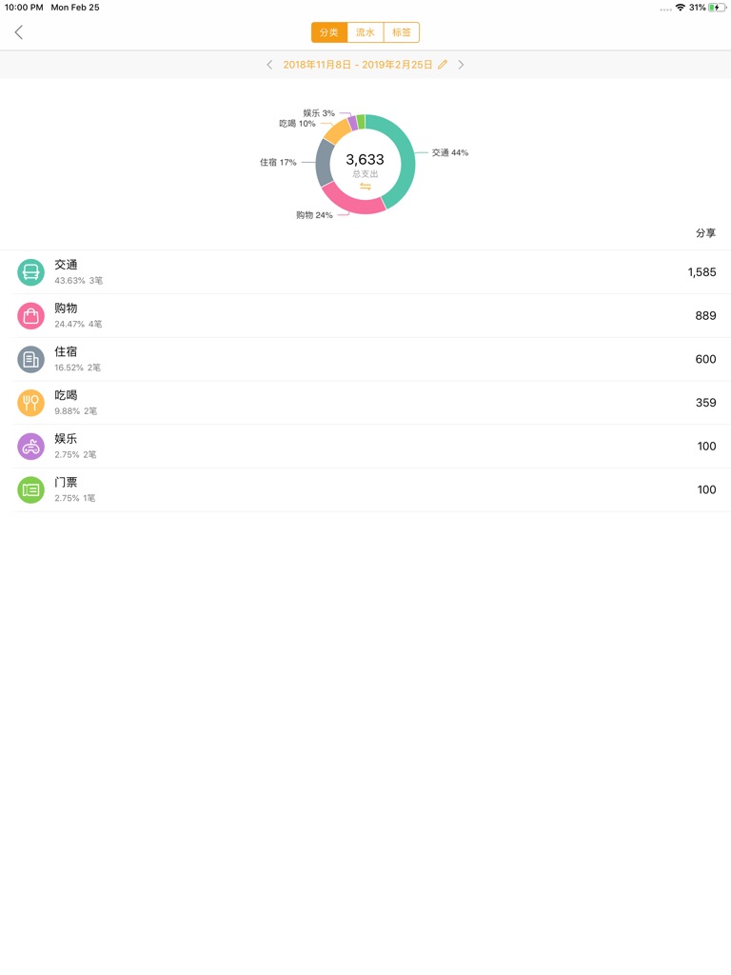731x975 pixels.
Task: Edit date range with pencil icon
Action: pyautogui.click(x=443, y=65)
